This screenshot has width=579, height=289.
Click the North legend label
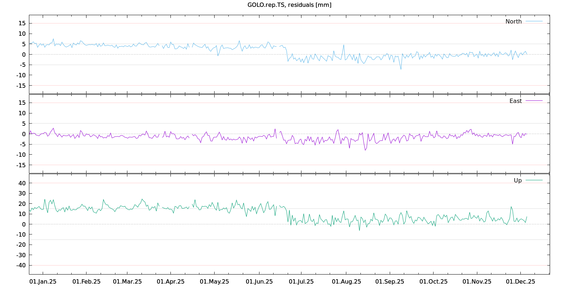[514, 21]
